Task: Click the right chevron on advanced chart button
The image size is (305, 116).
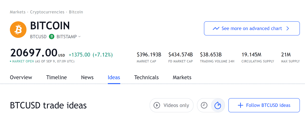Action: pyautogui.click(x=288, y=29)
